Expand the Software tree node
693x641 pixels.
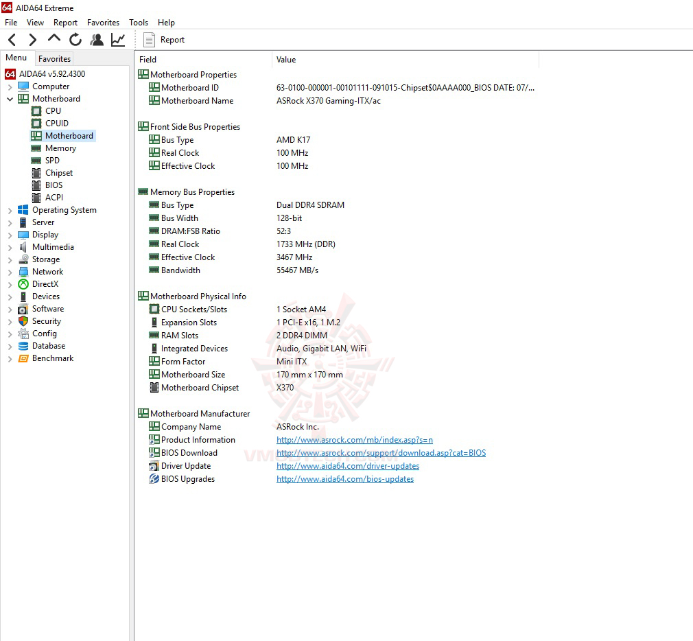[10, 310]
